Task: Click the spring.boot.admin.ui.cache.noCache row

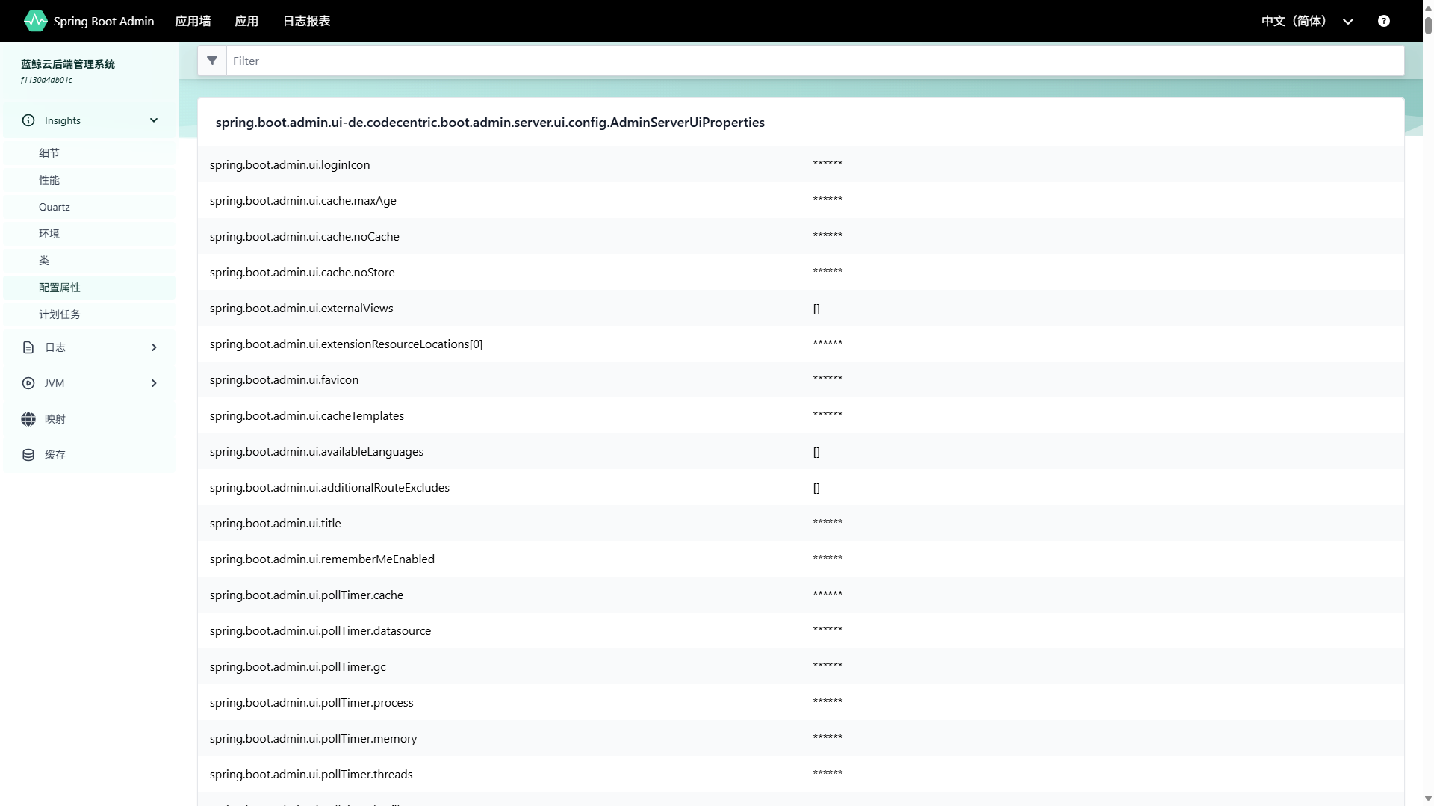Action: [801, 236]
